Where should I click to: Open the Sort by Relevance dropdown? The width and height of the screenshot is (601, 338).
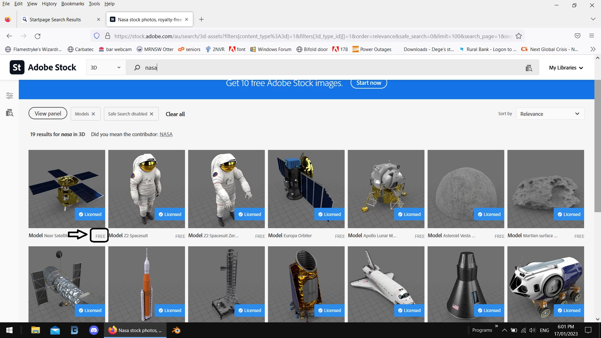(550, 114)
